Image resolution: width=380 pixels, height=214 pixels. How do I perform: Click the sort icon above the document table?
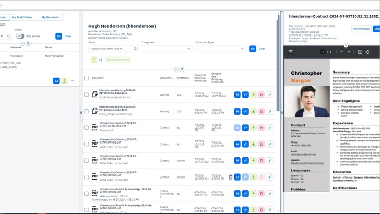click(x=101, y=60)
